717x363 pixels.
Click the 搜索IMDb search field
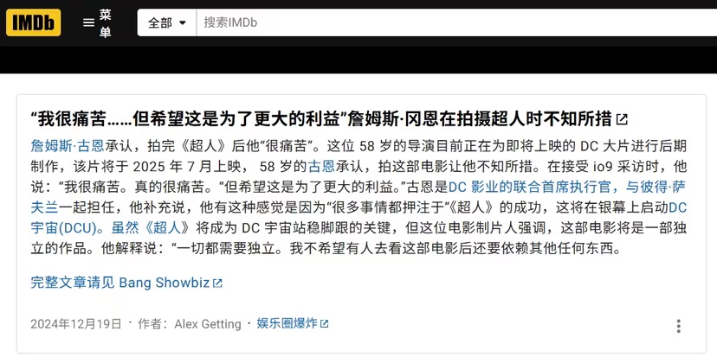(456, 22)
